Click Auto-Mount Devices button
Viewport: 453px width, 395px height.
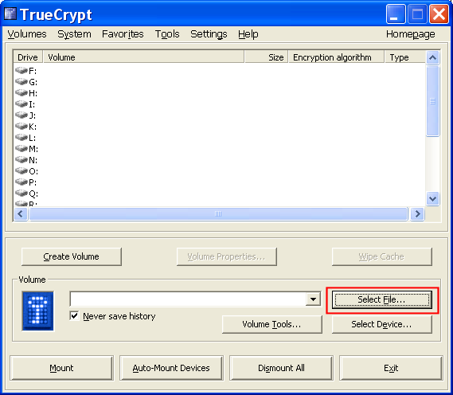coord(171,368)
